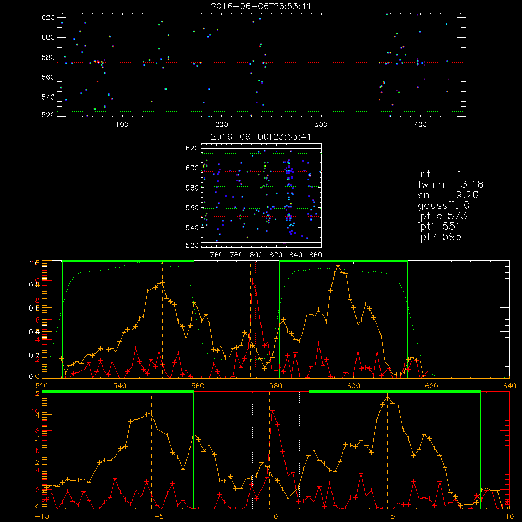This screenshot has width=522, height=522.
Task: Select the 'ipt_c 573' readout line
Action: coord(443,216)
